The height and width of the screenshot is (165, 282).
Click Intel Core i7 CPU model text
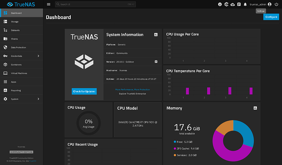click(x=138, y=124)
